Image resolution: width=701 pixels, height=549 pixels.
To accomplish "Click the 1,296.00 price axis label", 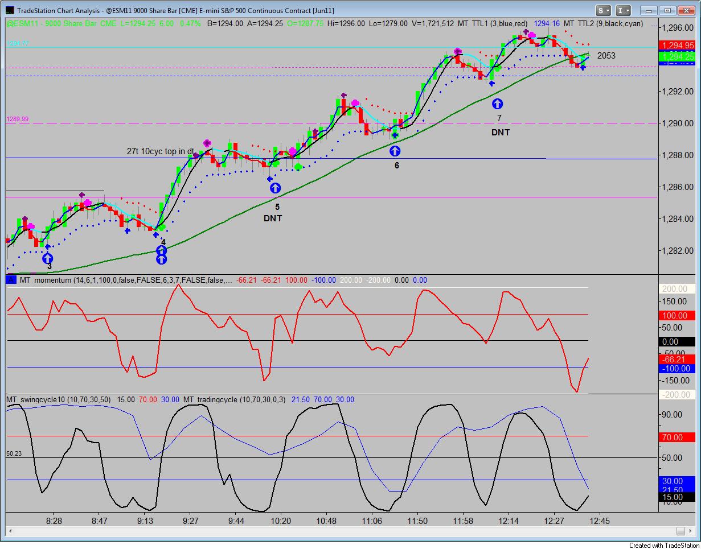I will tap(678, 27).
